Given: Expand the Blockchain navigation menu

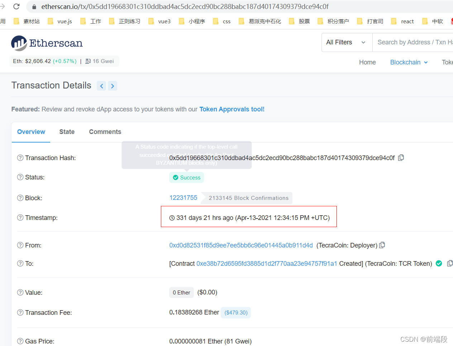Looking at the screenshot, I should point(409,62).
